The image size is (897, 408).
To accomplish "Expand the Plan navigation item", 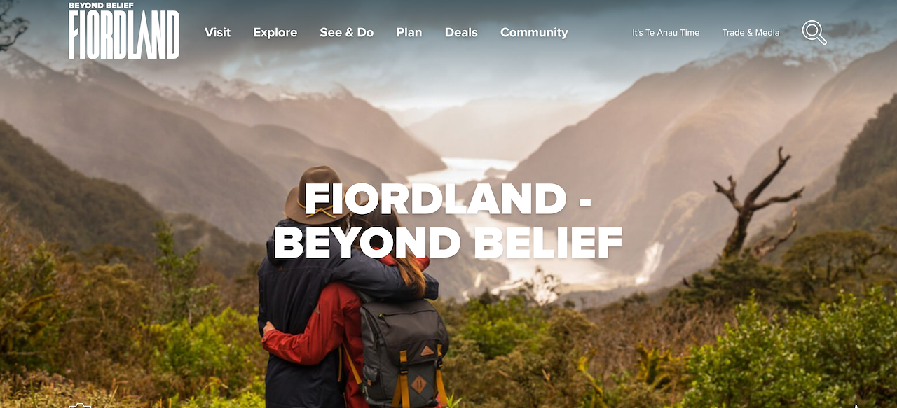I will pyautogui.click(x=409, y=32).
